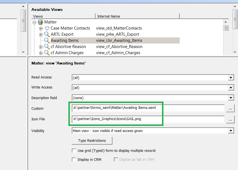Screen dimensions: 238x170
Task: Click the Available Views list scrollbar thumb
Action: click(x=226, y=28)
